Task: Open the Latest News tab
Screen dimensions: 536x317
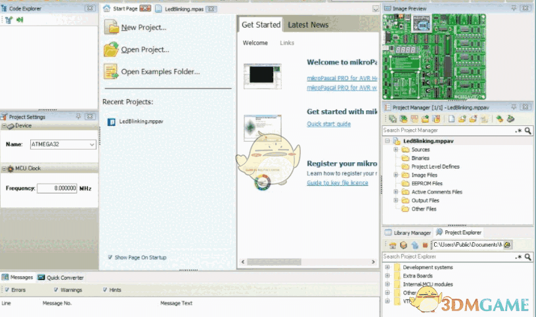Action: [x=308, y=25]
